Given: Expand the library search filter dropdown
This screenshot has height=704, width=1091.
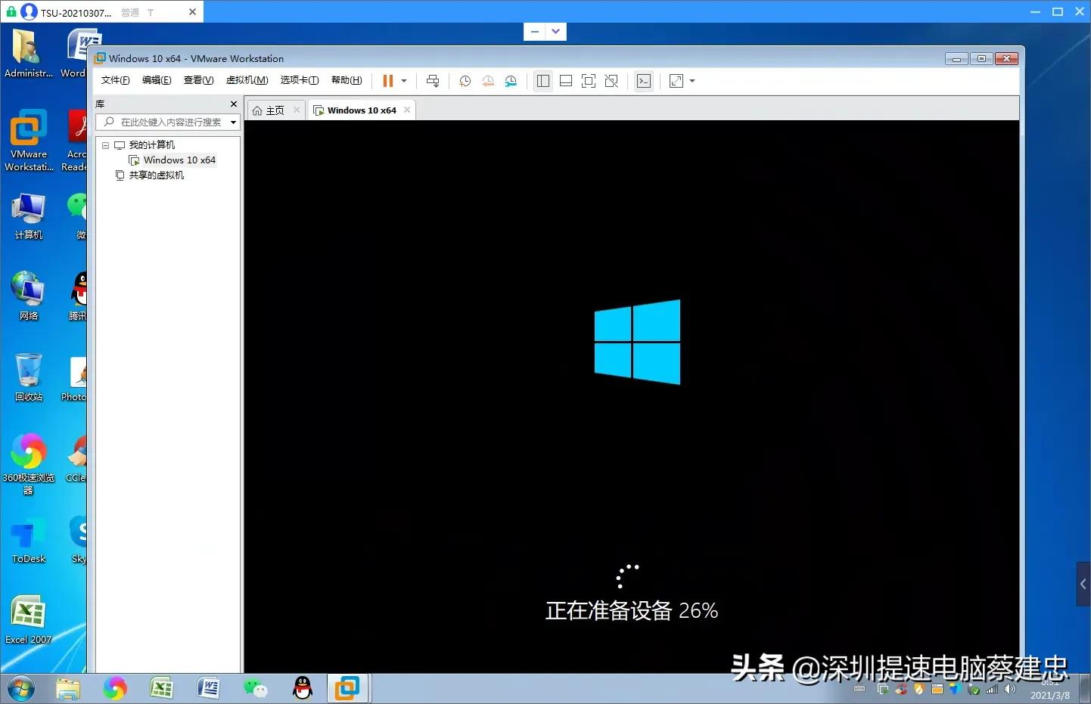Looking at the screenshot, I should pos(233,123).
